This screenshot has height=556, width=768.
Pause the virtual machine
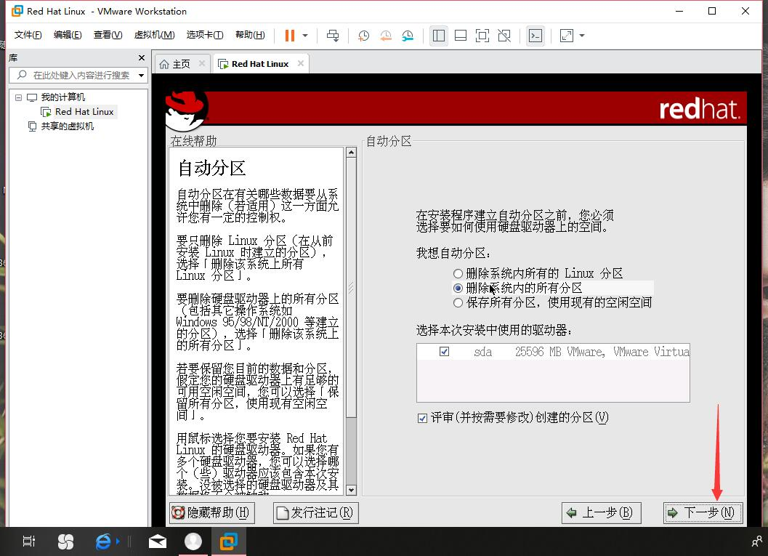coord(289,36)
